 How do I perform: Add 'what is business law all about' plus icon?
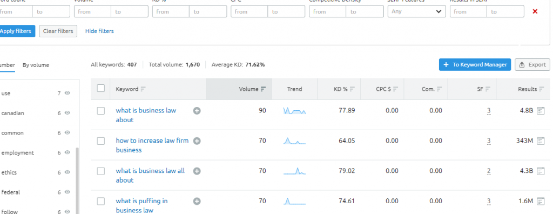pos(197,171)
